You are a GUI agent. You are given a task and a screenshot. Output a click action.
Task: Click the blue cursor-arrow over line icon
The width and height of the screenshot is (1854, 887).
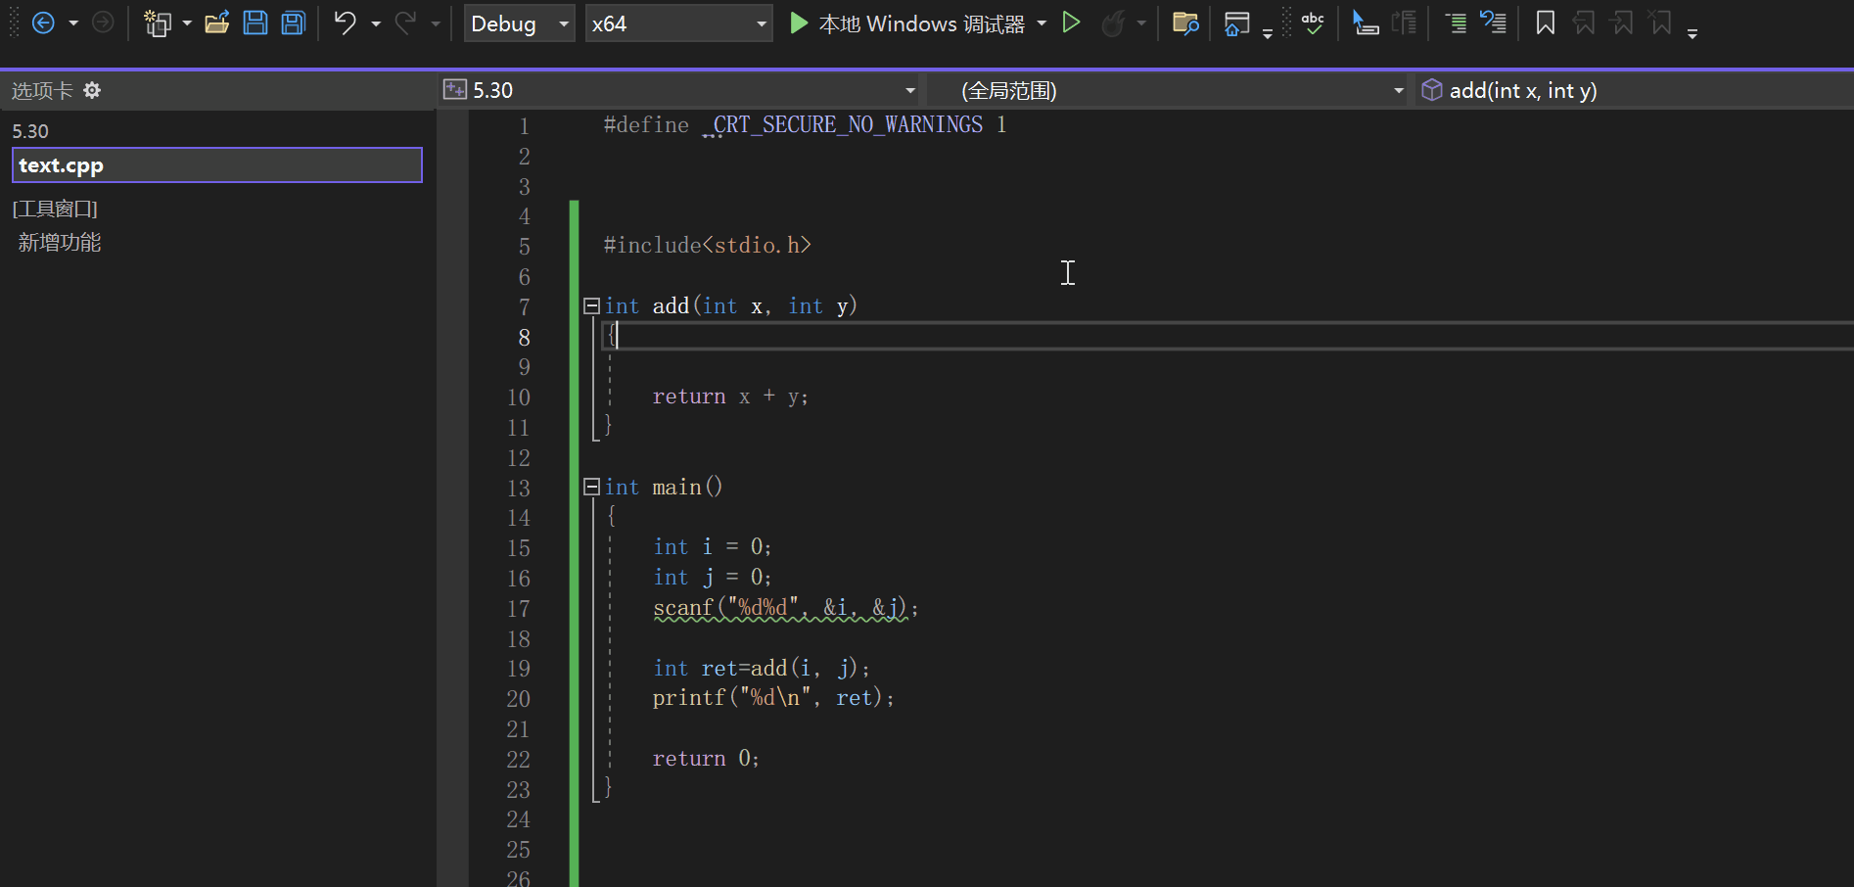tap(1365, 23)
